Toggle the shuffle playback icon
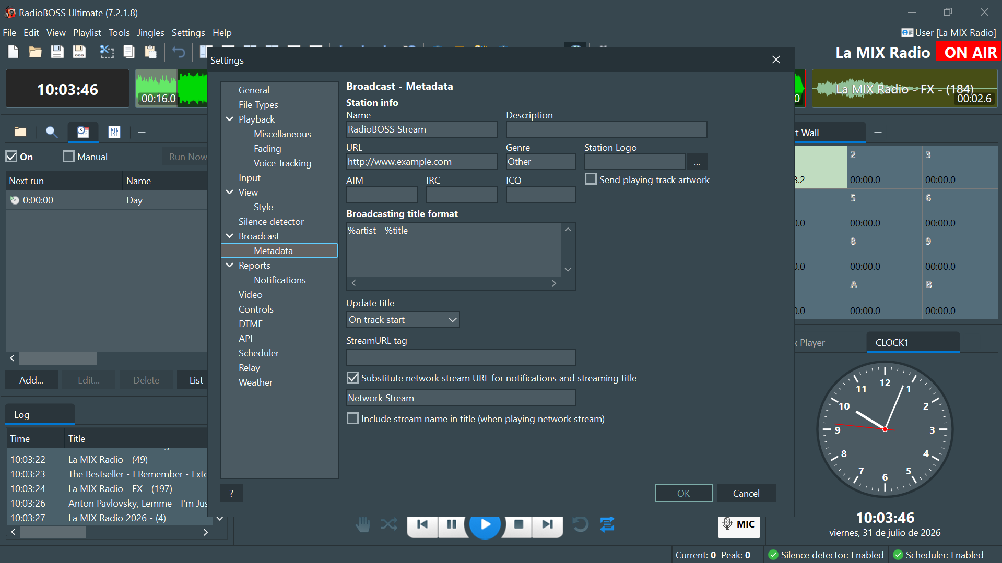 click(389, 524)
